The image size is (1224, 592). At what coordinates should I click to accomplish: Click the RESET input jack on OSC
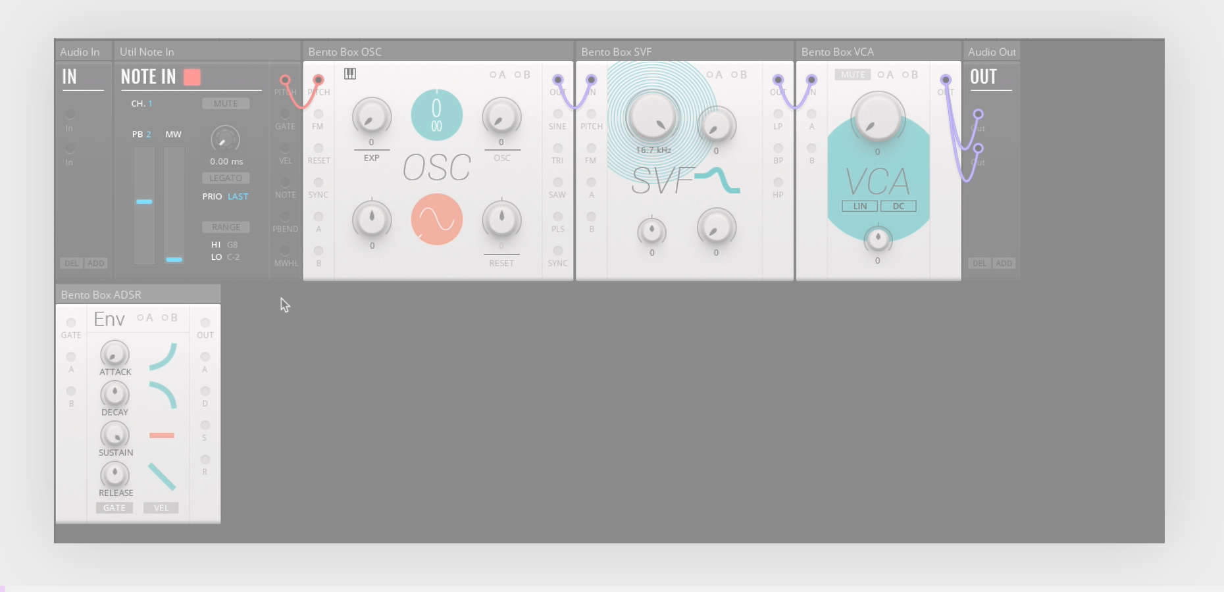point(319,149)
